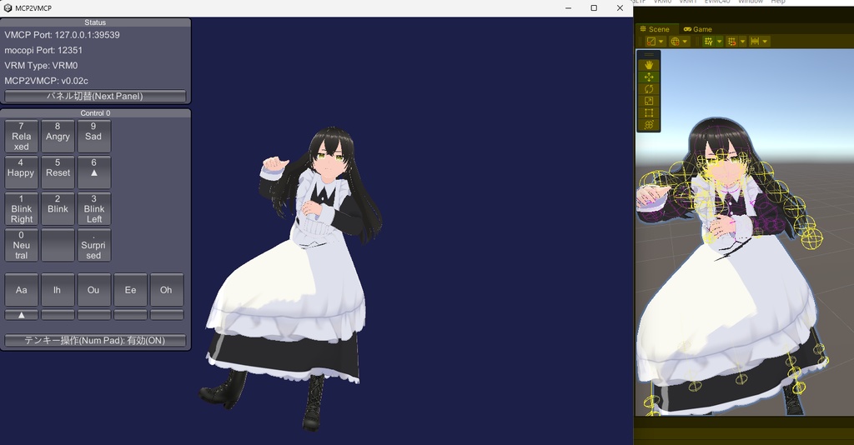Screen dimensions: 854x445
Task: Click the avatar in MCP2VMCP preview
Action: coord(291,277)
